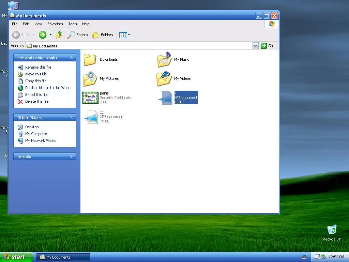The height and width of the screenshot is (262, 349).
Task: Open the Recycle Bin desktop icon
Action: click(332, 233)
